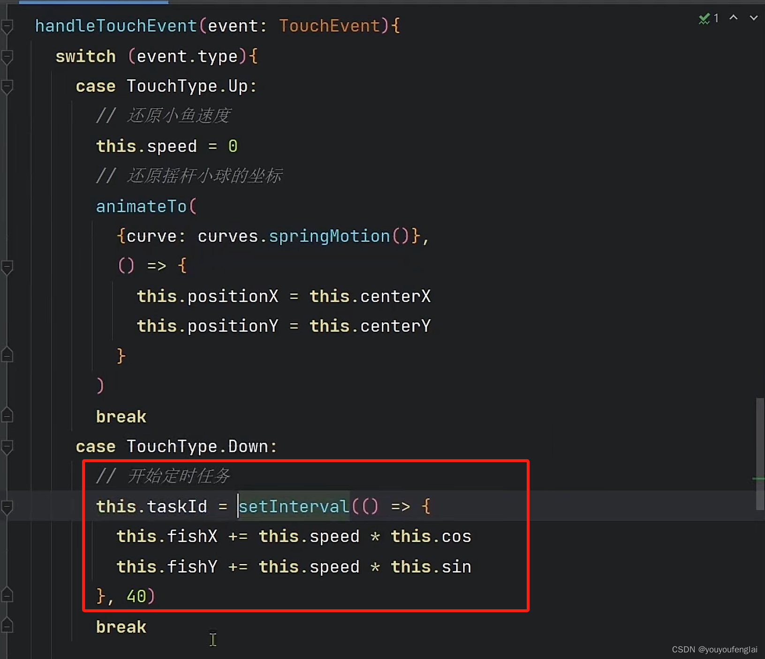Click the vertical scrollbar thumb on right edge
Screen dimensions: 765x659
760,454
